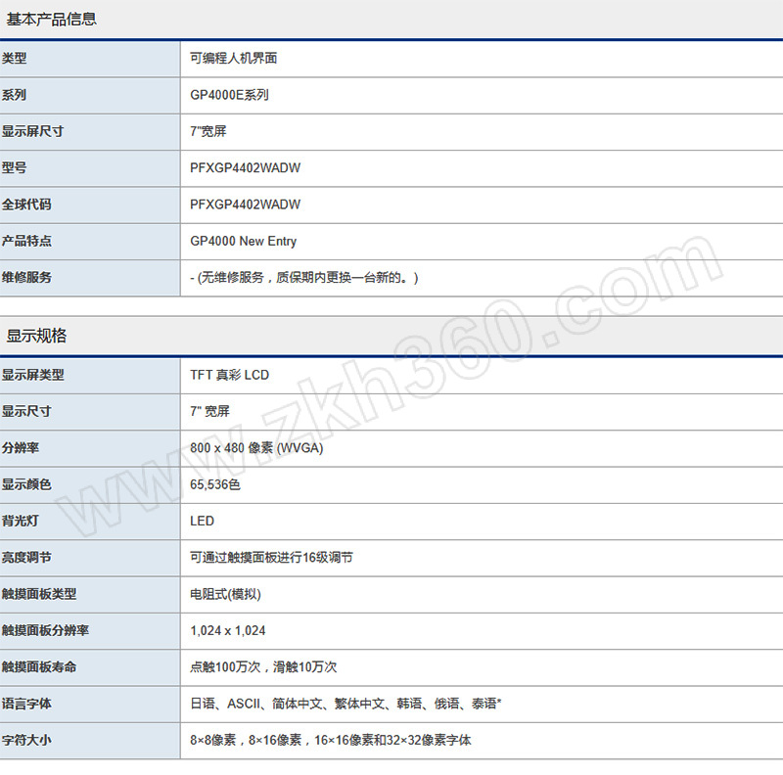Select the value 800 x 480 像素 (WVGA)
This screenshot has height=775, width=783.
coord(256,448)
